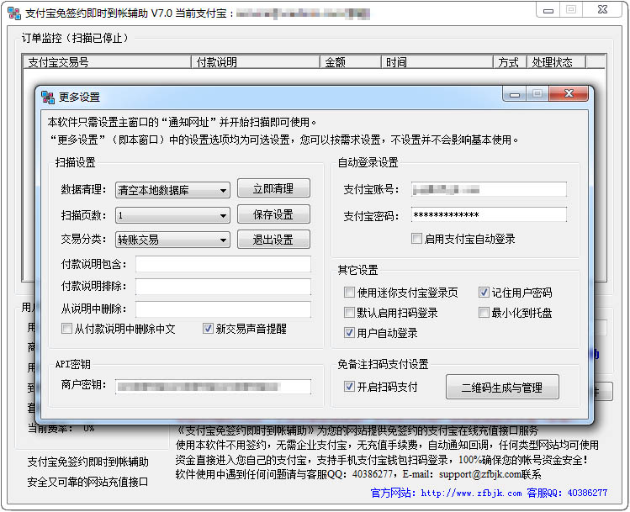Minimize the main 支付宝免签约 window
The height and width of the screenshot is (512, 630).
coord(548,10)
